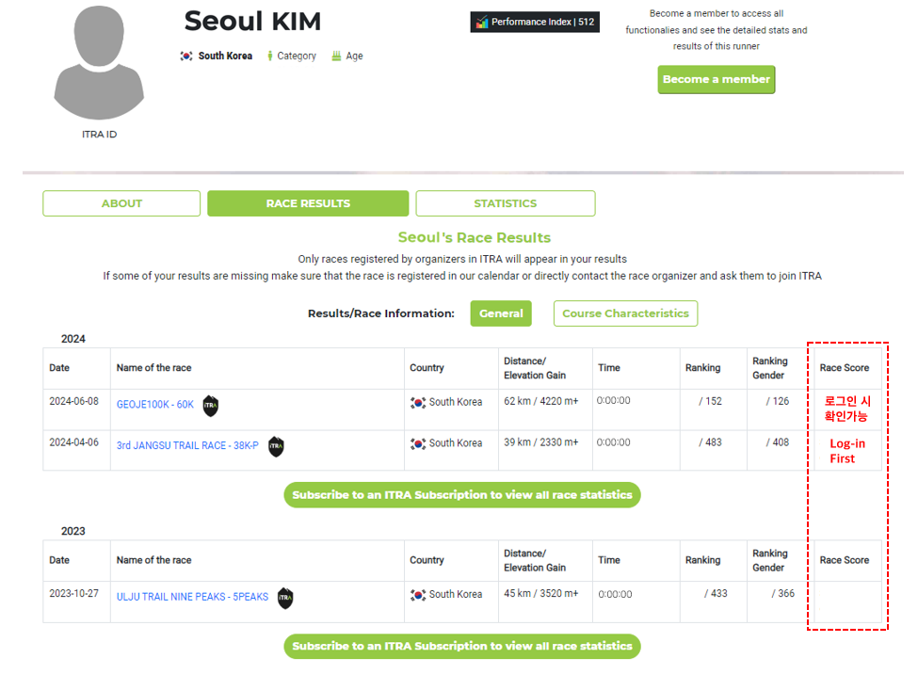Open ULJU TRAIL NINE PEAKS - 5PEAKS link
The image size is (918, 674).
192,597
